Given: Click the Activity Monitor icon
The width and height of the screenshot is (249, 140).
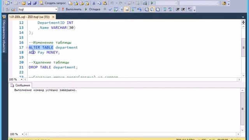Looking at the screenshot, I should [x=145, y=3].
